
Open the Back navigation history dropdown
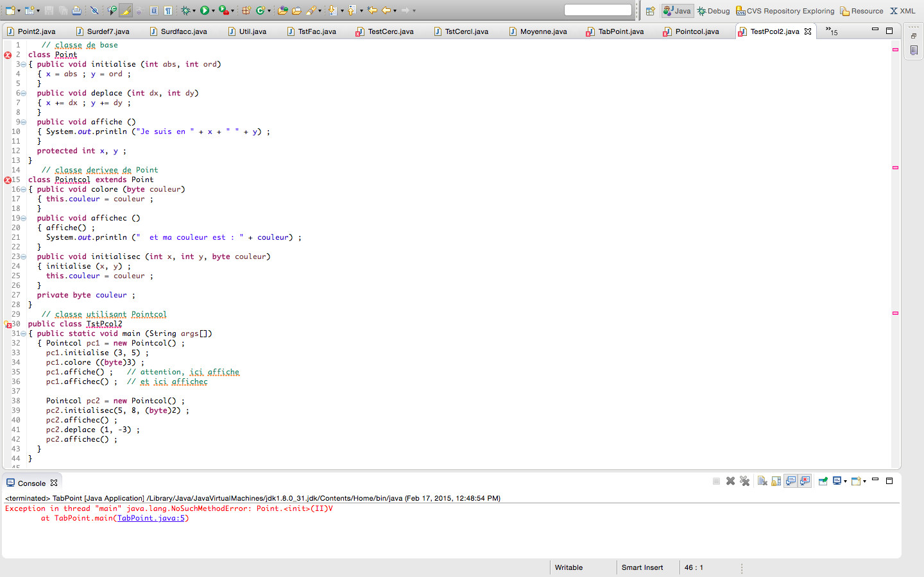point(395,11)
